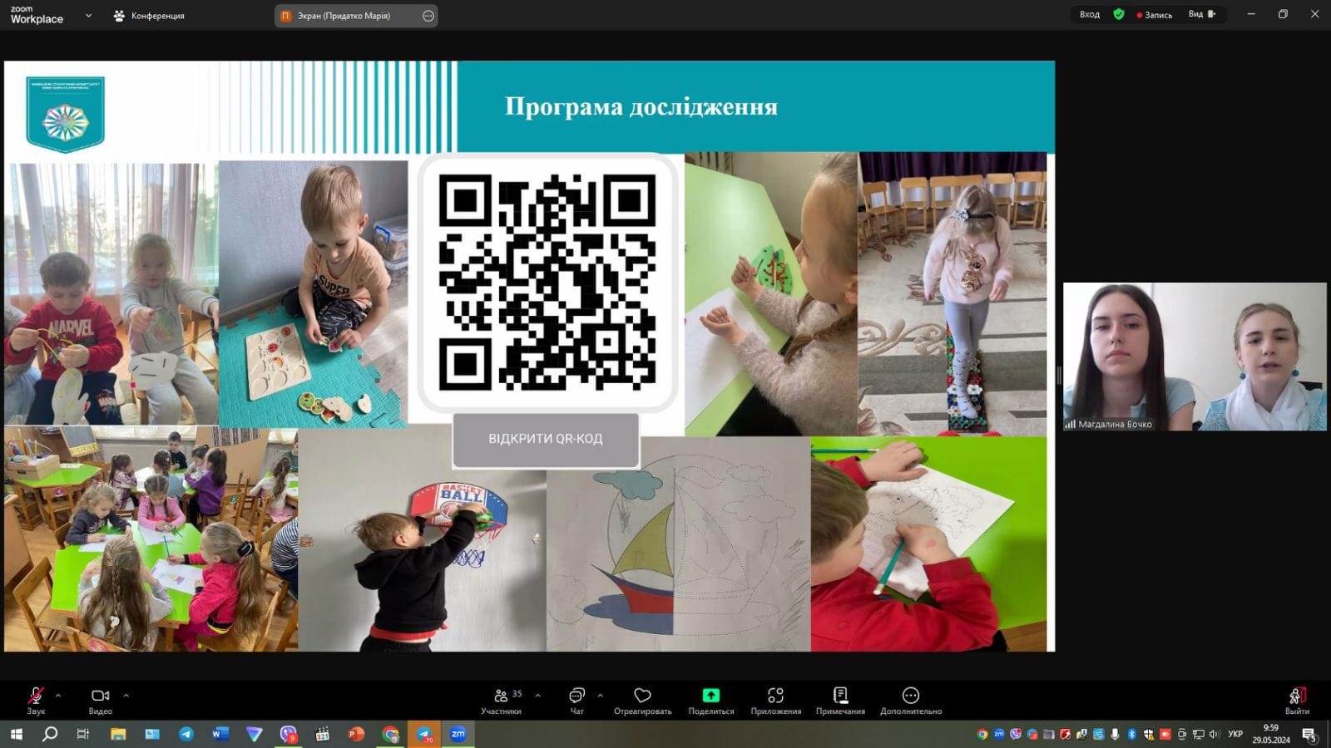
Task: Open the Приложения apps panel
Action: tap(775, 700)
